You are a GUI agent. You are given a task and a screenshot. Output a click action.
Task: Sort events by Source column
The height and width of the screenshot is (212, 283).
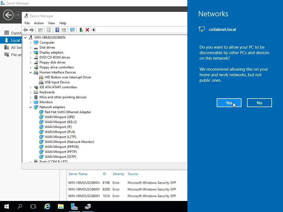click(133, 174)
